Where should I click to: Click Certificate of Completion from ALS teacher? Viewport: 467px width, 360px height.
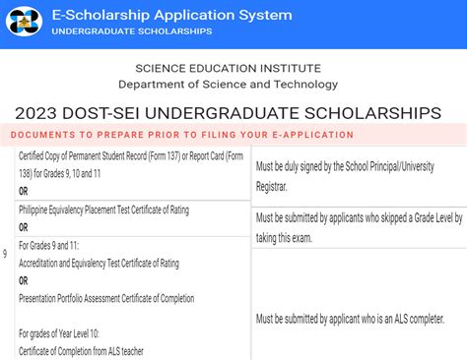81,351
